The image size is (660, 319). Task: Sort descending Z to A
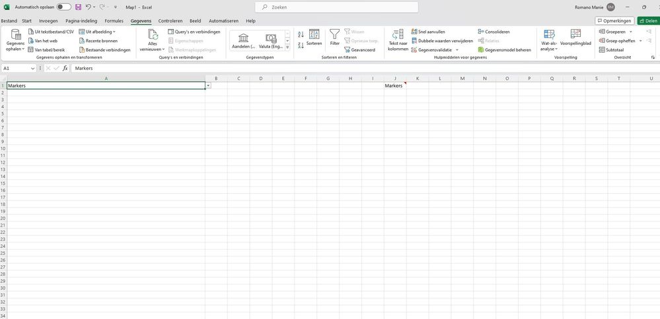tap(301, 45)
